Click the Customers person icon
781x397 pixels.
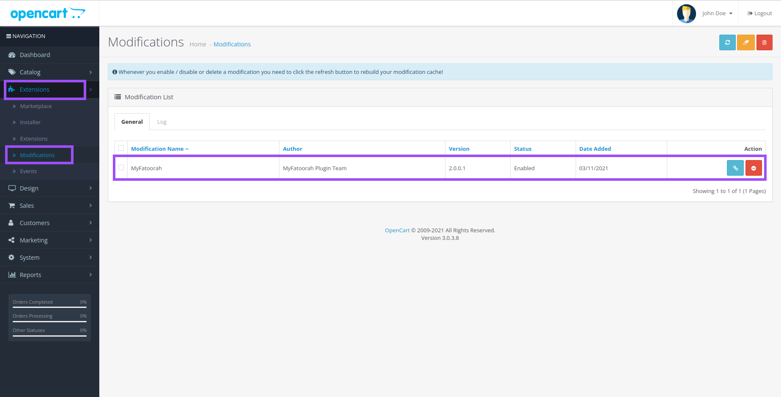click(x=11, y=223)
